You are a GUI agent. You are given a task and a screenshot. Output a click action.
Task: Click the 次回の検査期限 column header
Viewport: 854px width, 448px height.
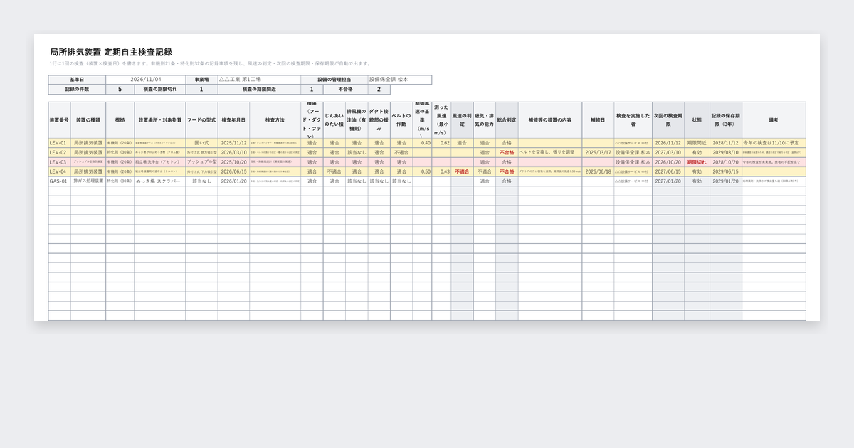668,120
